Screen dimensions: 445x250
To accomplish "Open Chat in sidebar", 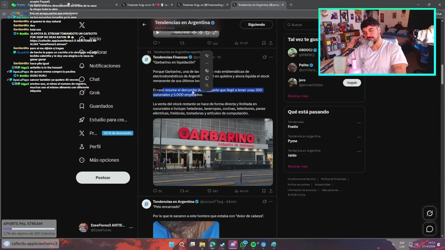I will [89, 79].
